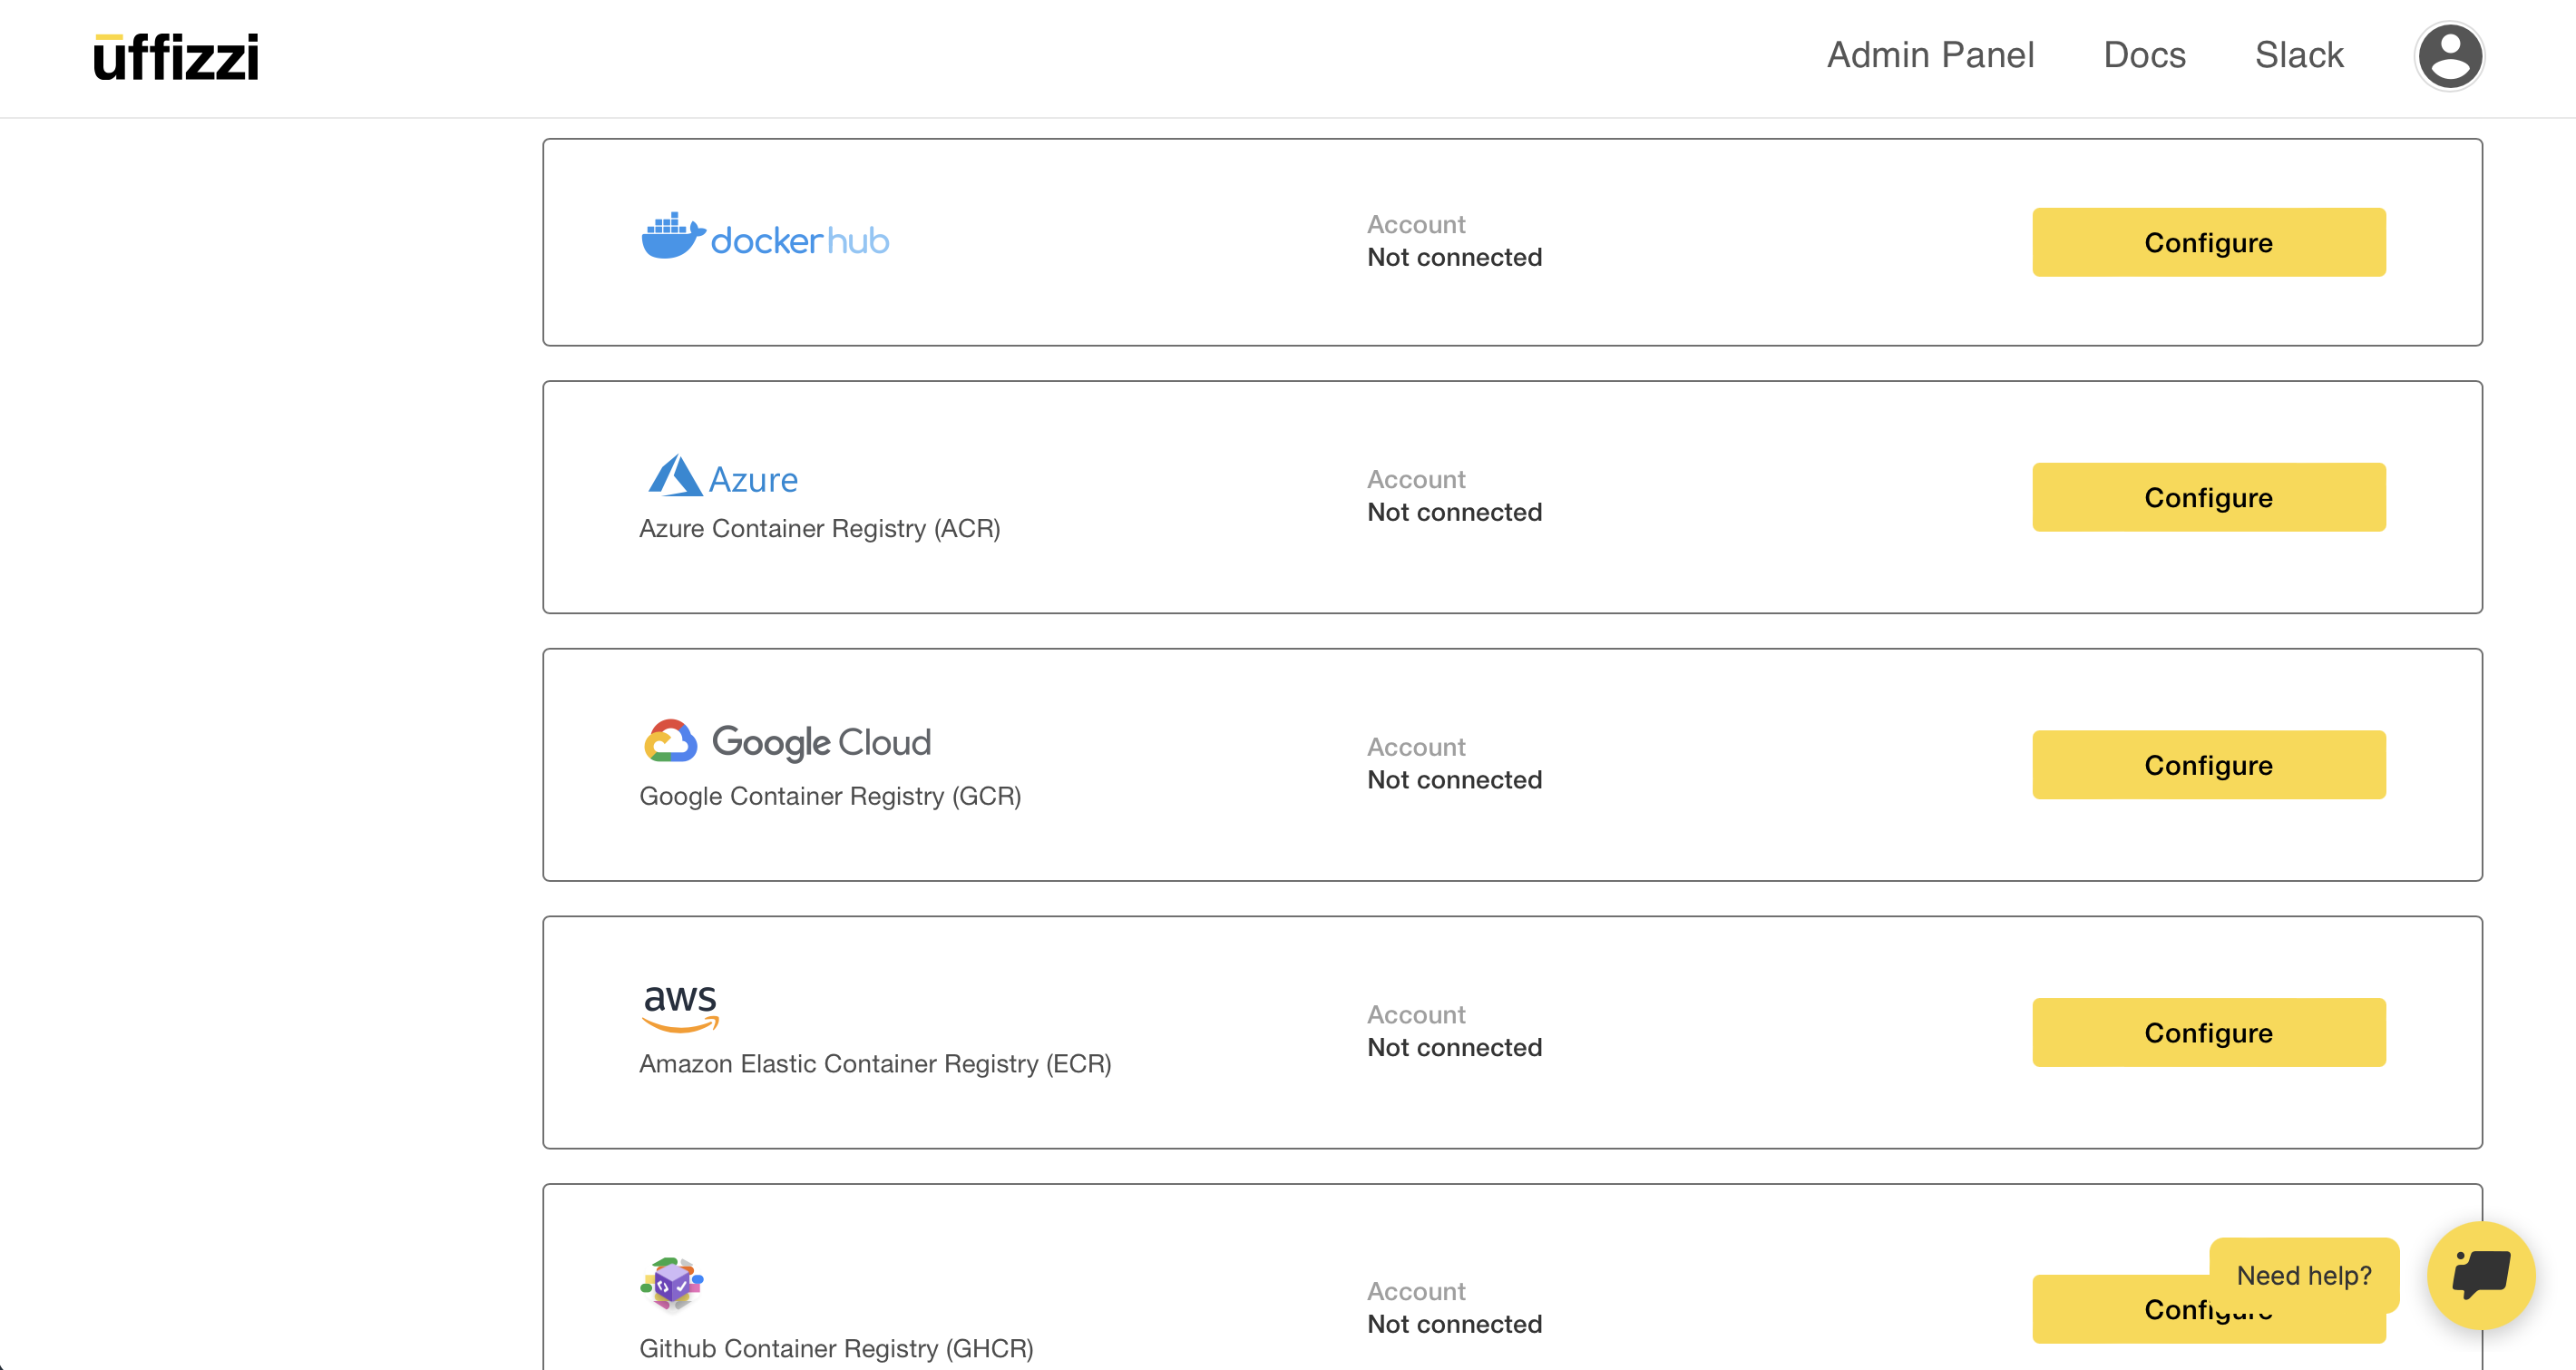Open Admin Panel in top navigation
The image size is (2576, 1370).
1930,55
